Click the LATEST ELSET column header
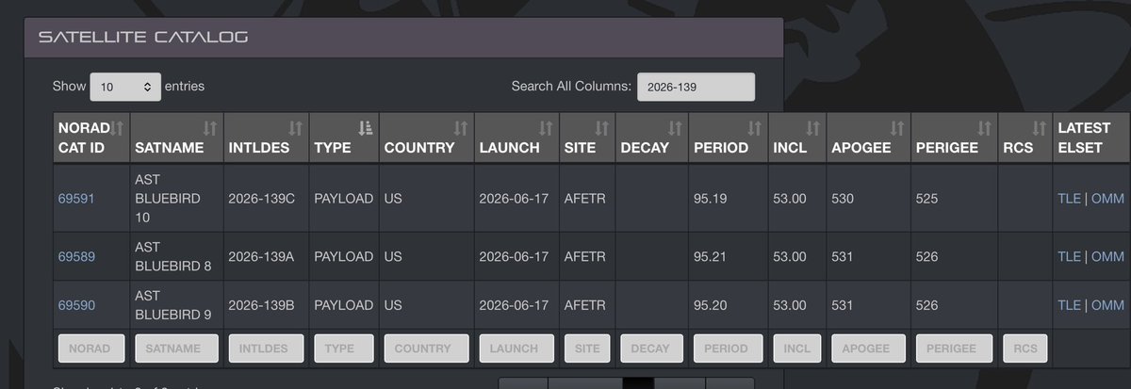The width and height of the screenshot is (1131, 389). point(1090,138)
